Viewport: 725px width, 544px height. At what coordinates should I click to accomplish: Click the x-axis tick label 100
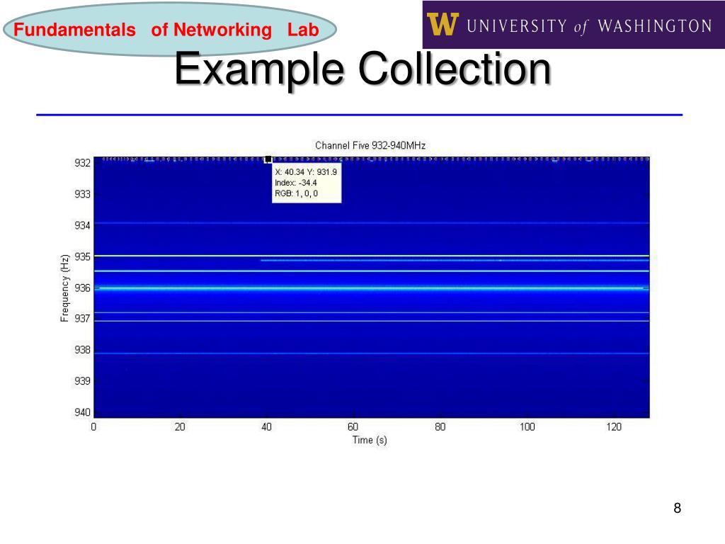[x=527, y=426]
